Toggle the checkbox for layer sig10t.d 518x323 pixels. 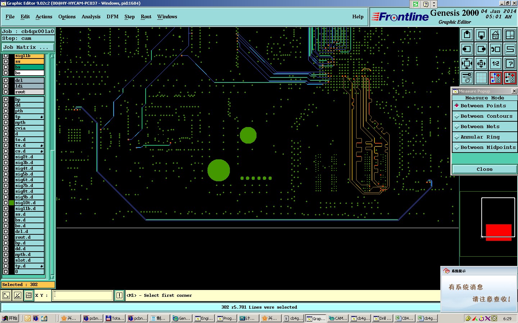pyautogui.click(x=6, y=203)
